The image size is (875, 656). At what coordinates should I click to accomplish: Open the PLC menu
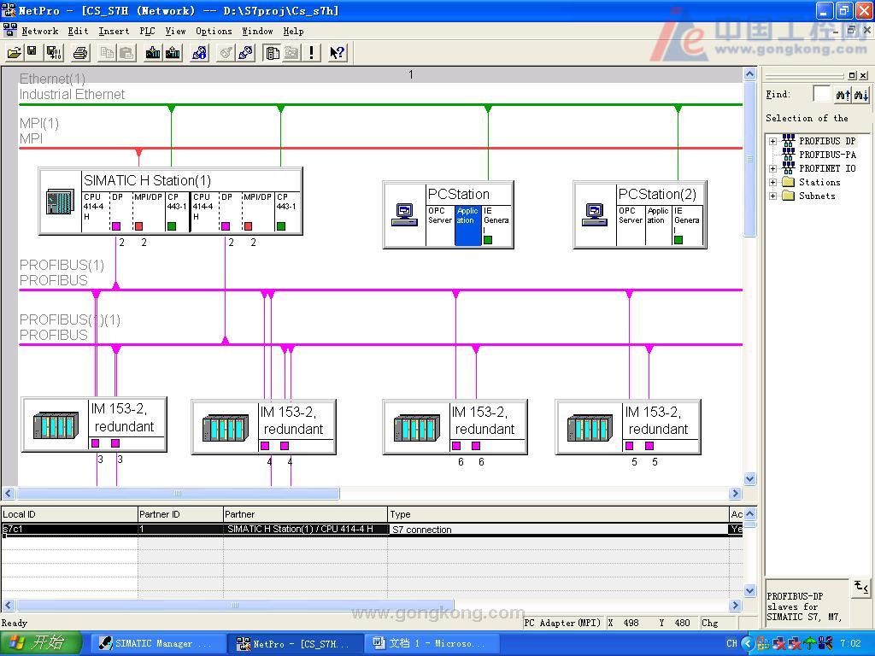tap(147, 32)
